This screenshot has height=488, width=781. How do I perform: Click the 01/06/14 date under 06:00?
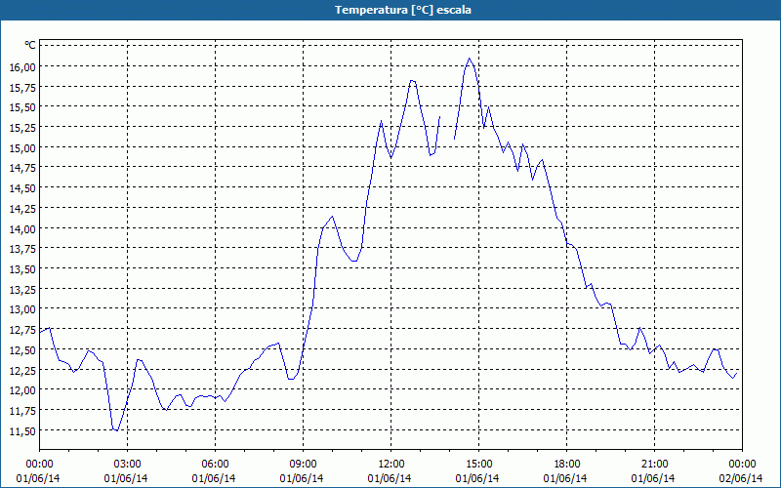pyautogui.click(x=214, y=478)
